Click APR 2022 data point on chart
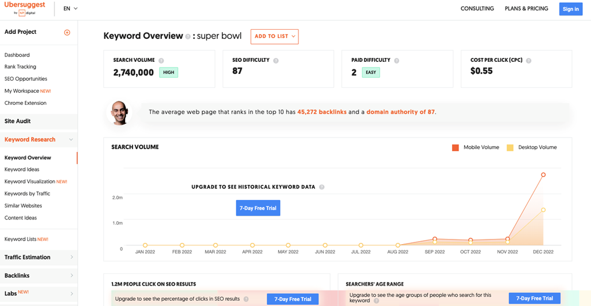The width and height of the screenshot is (591, 306). coord(252,245)
